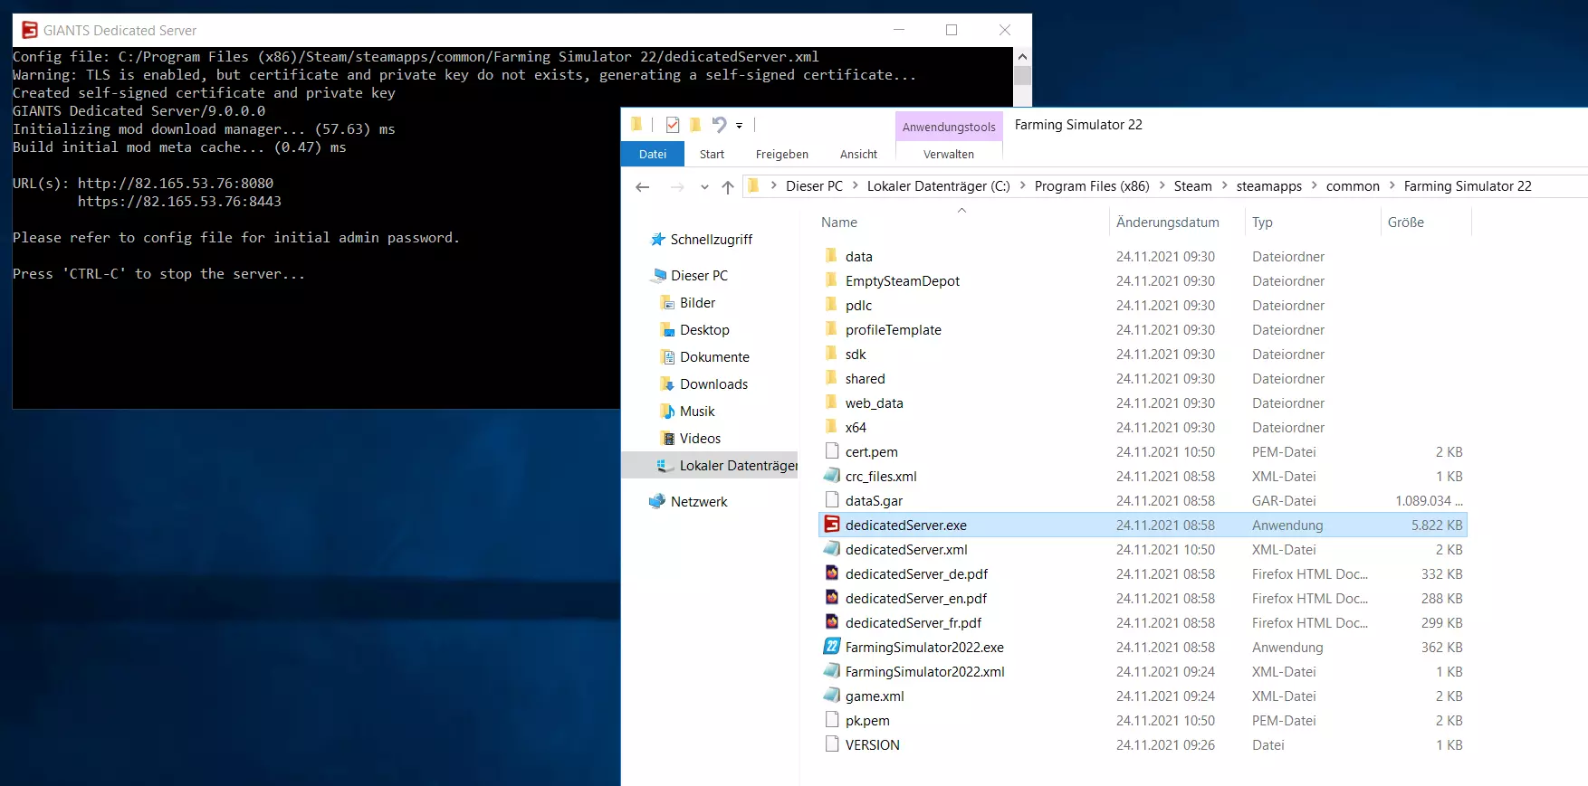Image resolution: width=1588 pixels, height=786 pixels.
Task: Select Desktop in navigation pane
Action: [704, 330]
